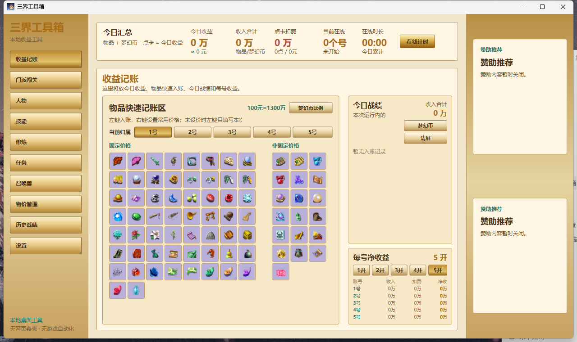Image resolution: width=577 pixels, height=342 pixels.
Task: Click 梦幻币 button in 今日战绩 panel
Action: [x=426, y=126]
